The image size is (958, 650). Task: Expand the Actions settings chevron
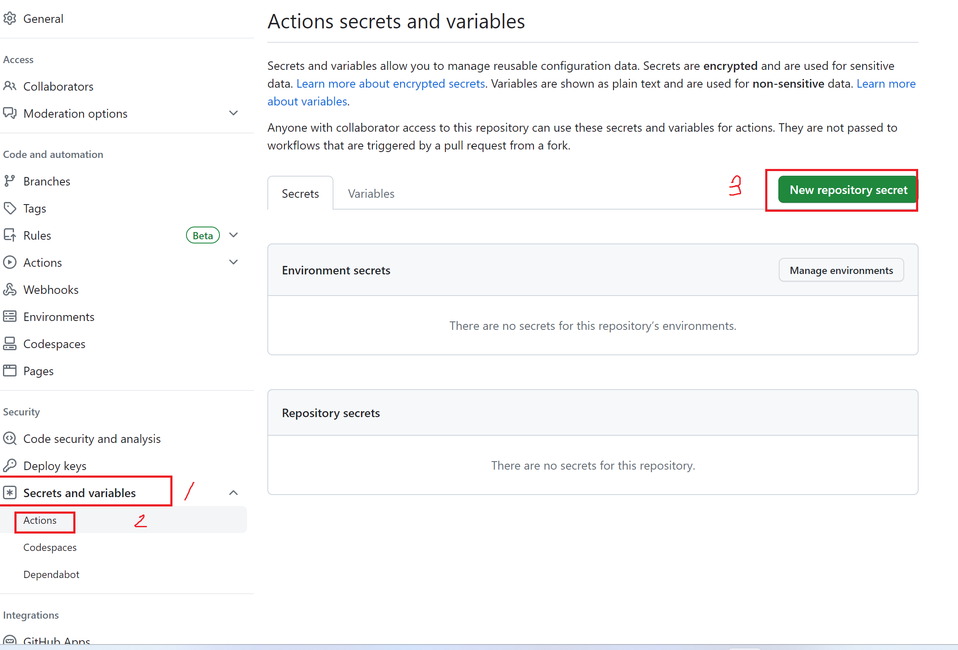pos(233,262)
